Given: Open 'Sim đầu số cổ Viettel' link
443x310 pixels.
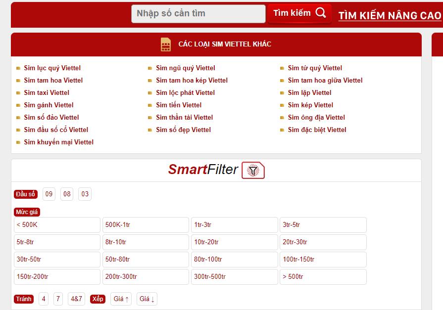Looking at the screenshot, I should click(x=56, y=130).
